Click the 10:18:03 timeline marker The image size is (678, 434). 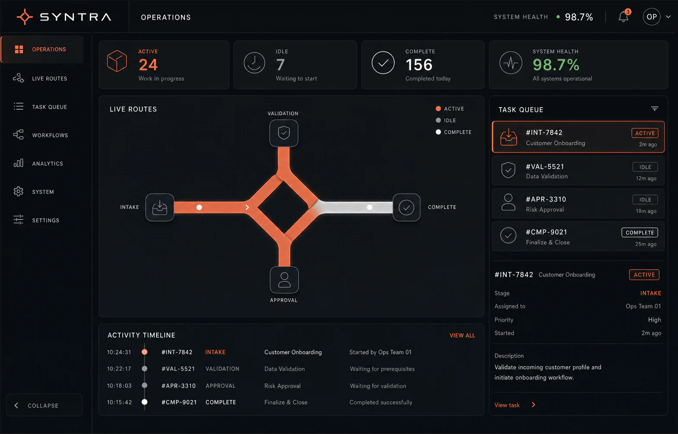(x=144, y=385)
